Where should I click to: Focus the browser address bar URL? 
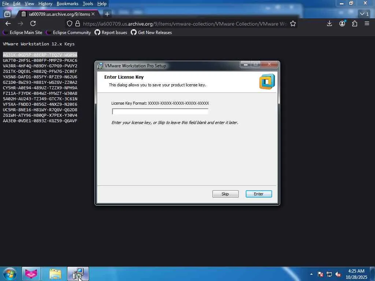click(185, 24)
